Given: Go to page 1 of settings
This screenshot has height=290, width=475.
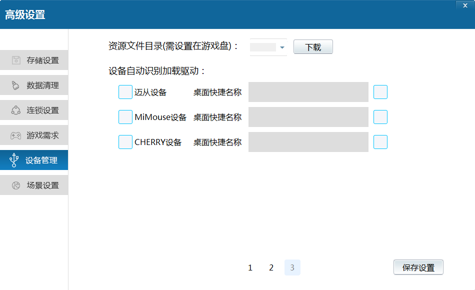Looking at the screenshot, I should [250, 267].
